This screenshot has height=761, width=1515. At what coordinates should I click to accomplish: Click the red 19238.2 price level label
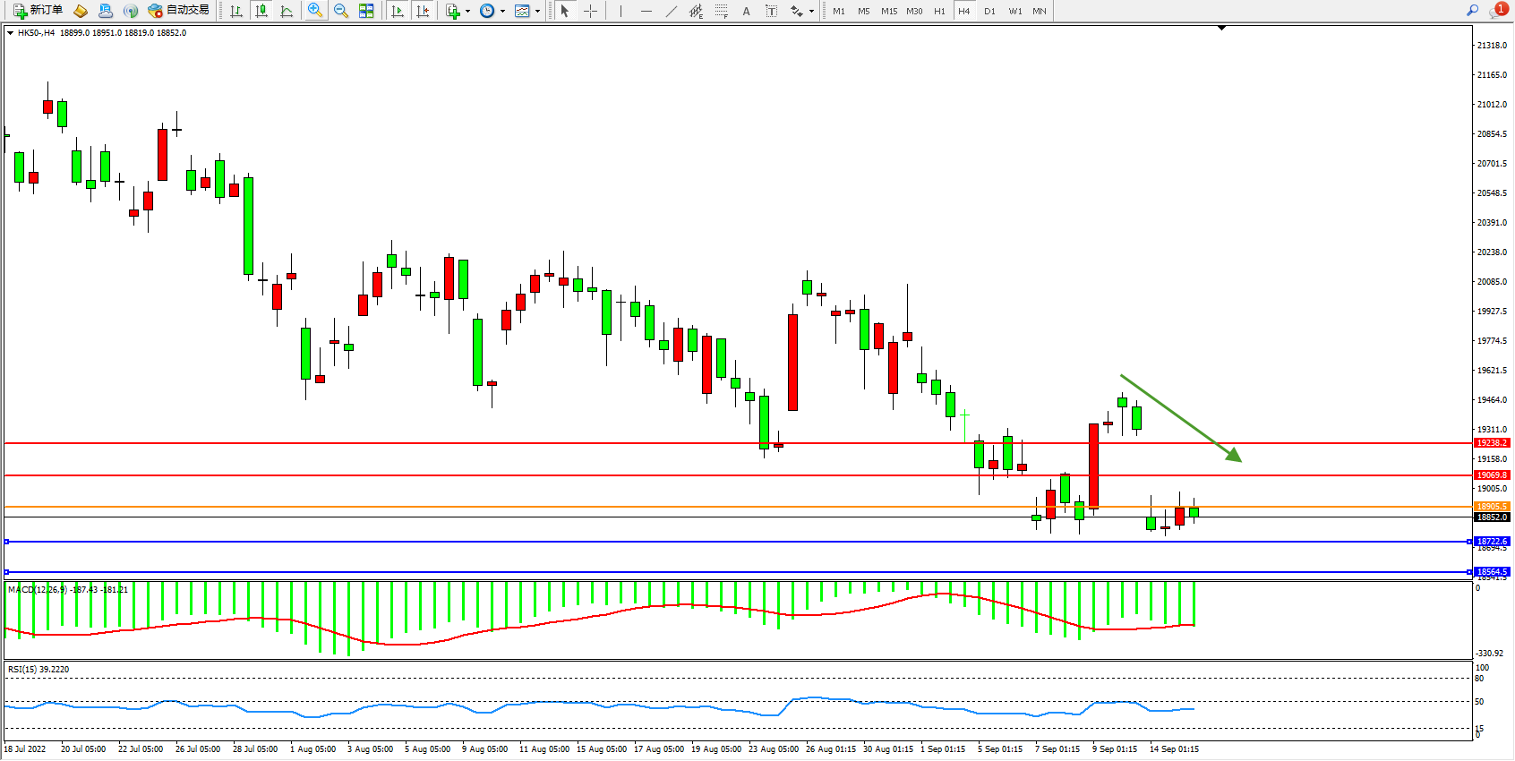pos(1492,443)
